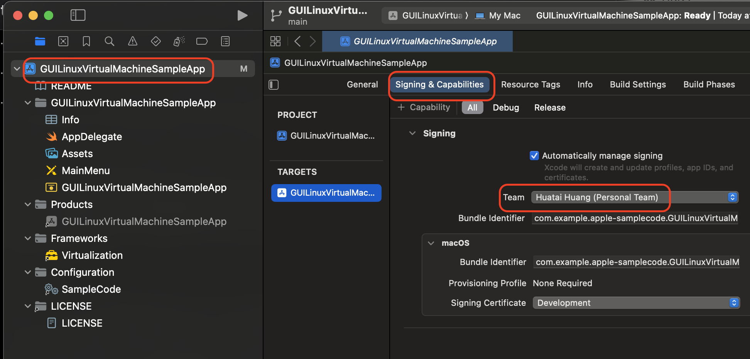Select the GUILinuxVirtualMachineSampleApp product under Products
Screen dimensions: 750x359
(144, 221)
